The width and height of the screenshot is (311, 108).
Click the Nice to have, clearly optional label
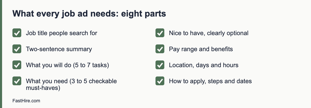pos(209,33)
